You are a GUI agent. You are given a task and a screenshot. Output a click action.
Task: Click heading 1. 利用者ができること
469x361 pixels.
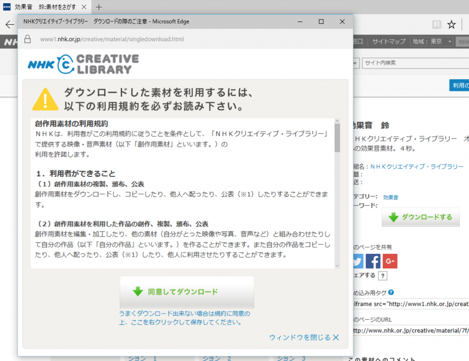point(76,174)
